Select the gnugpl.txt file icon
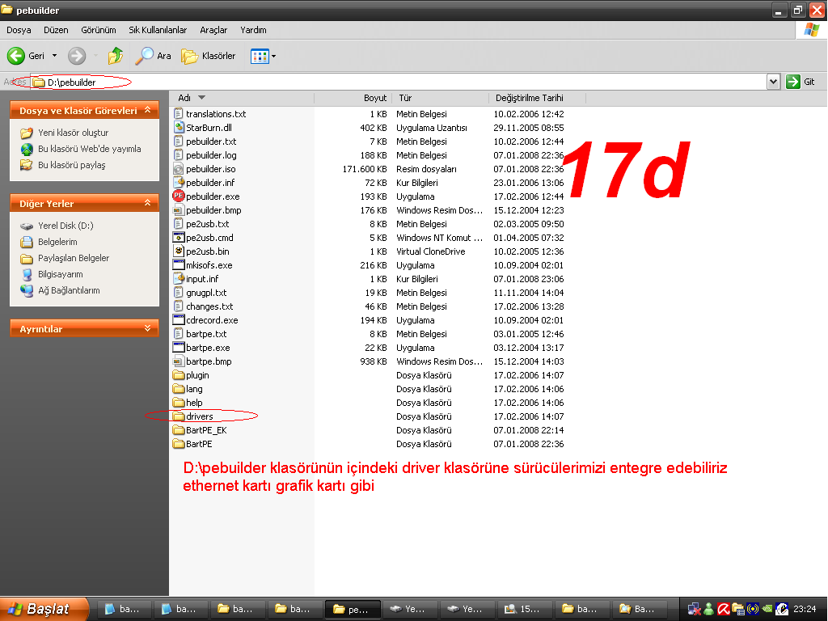Image resolution: width=828 pixels, height=621 pixels. click(x=179, y=293)
